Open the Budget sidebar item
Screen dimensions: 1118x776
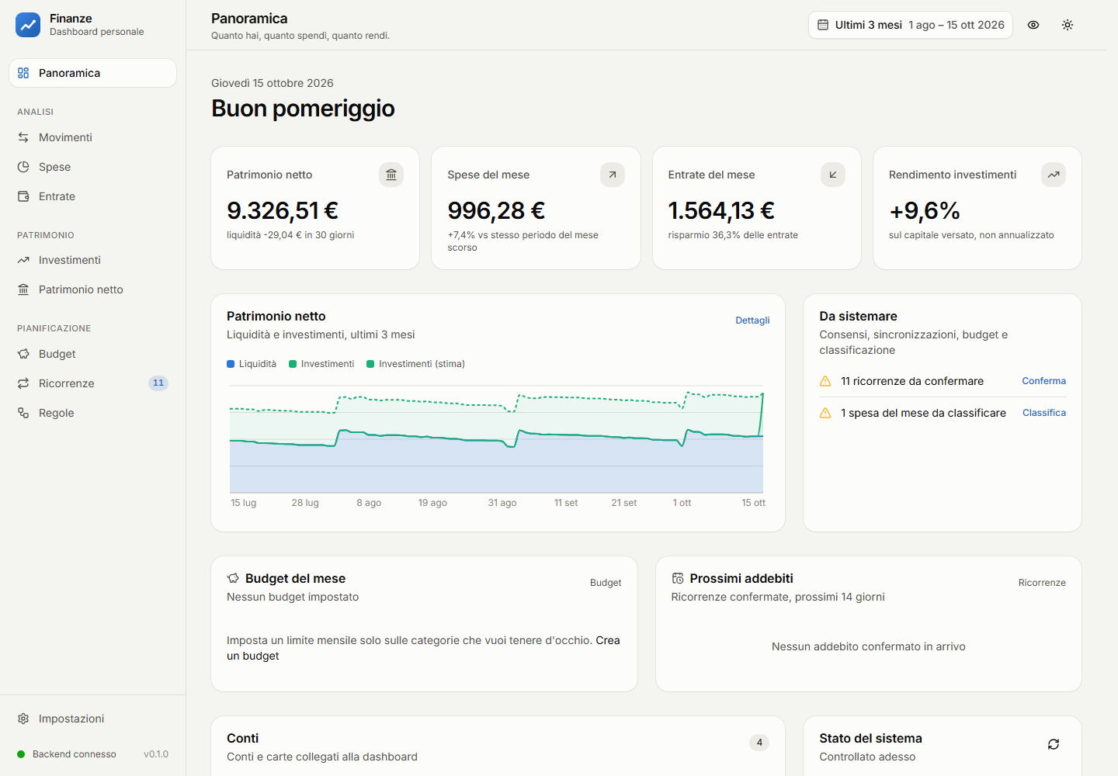(93, 354)
